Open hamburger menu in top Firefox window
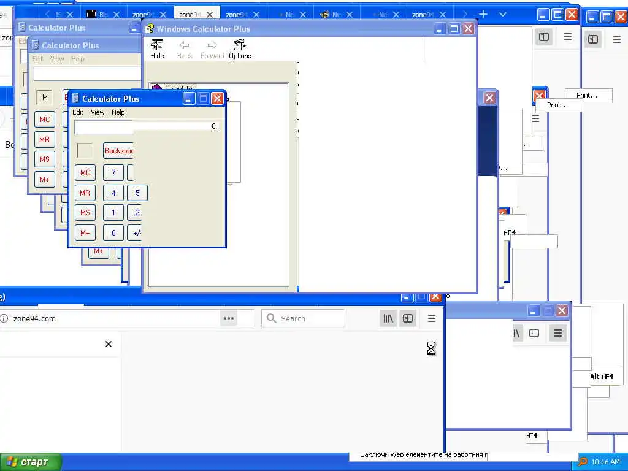This screenshot has height=471, width=628. pyautogui.click(x=567, y=37)
